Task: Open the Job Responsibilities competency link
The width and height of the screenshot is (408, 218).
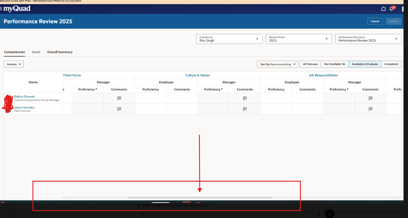Action: pyautogui.click(x=323, y=75)
